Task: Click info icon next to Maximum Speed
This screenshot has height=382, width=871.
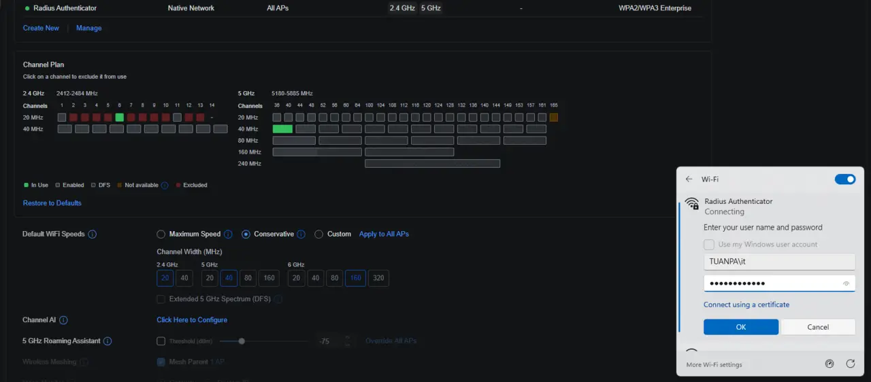Action: pyautogui.click(x=228, y=235)
